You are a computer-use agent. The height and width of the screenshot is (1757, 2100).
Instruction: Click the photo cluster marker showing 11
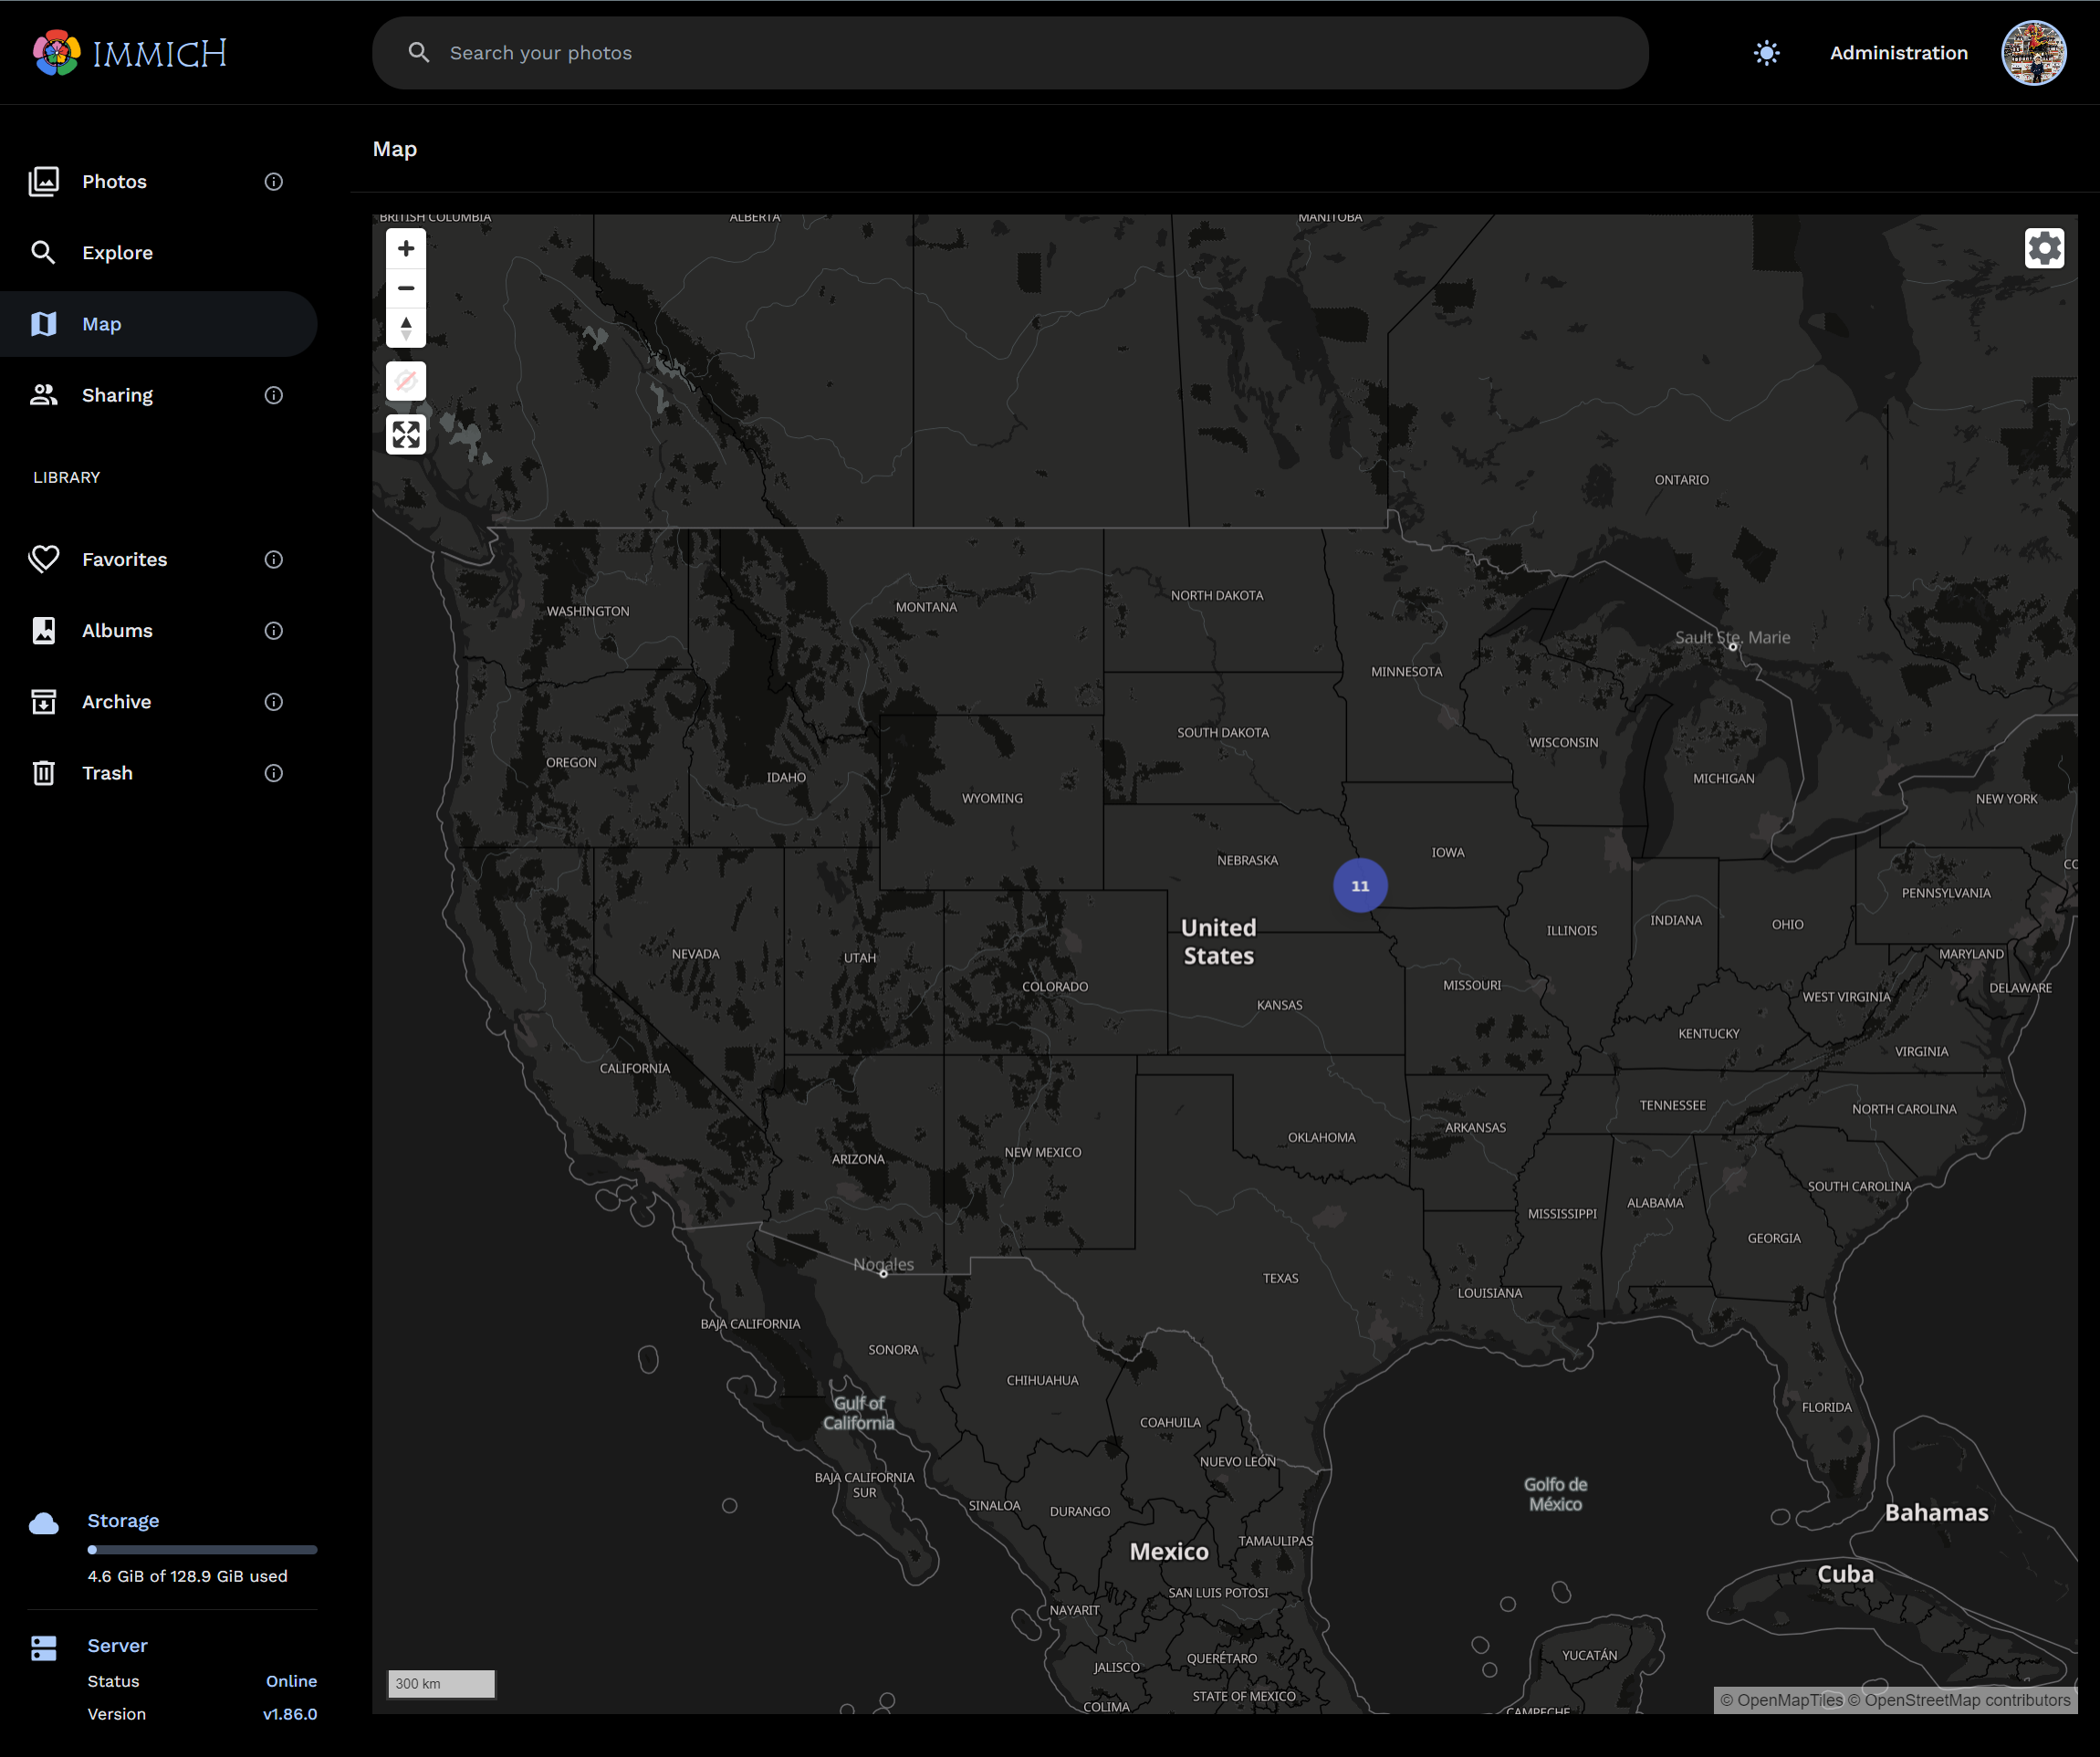(x=1359, y=886)
